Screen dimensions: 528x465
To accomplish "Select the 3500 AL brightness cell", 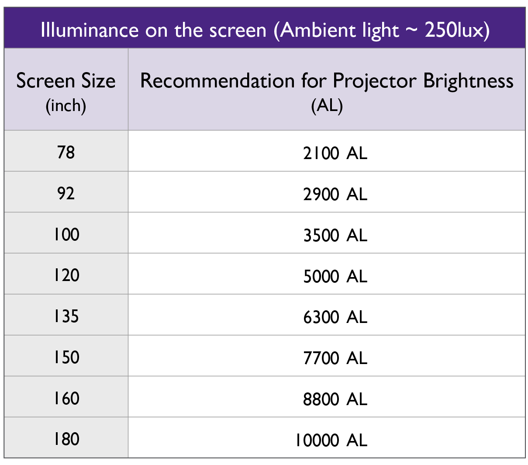I will click(335, 235).
